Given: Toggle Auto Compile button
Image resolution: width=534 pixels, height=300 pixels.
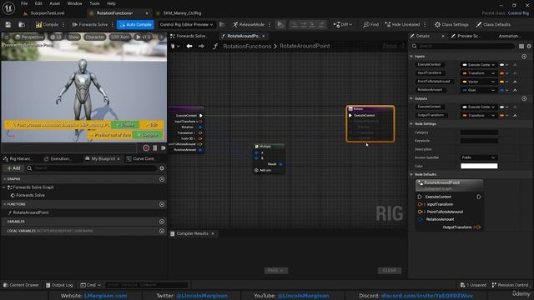Looking at the screenshot, I should [135, 24].
